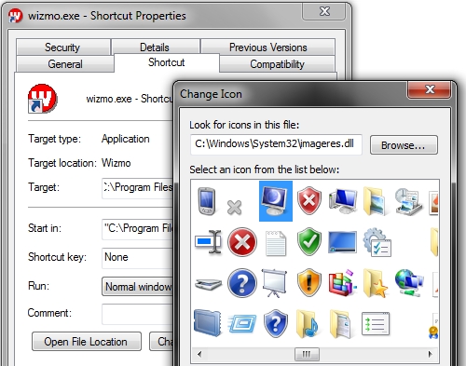Pick the list with green arrows icon
Viewport: 466px width, 366px height.
coord(376,324)
